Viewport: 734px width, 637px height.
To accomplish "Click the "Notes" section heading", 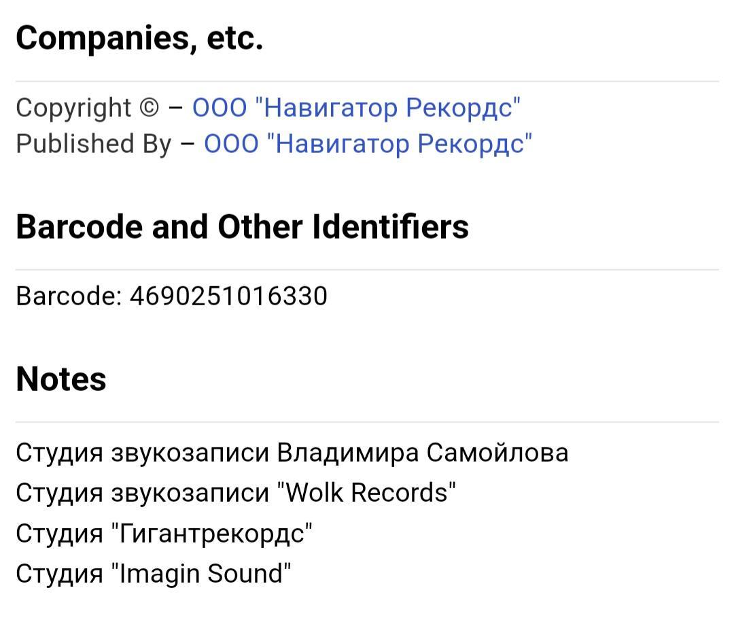I will (61, 379).
